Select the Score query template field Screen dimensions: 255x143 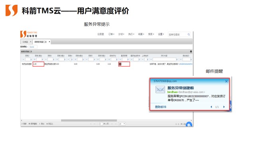coord(33,47)
